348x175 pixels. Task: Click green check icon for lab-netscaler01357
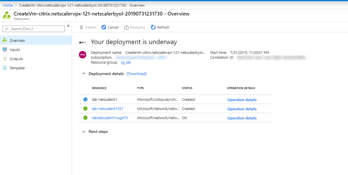[x=85, y=109]
